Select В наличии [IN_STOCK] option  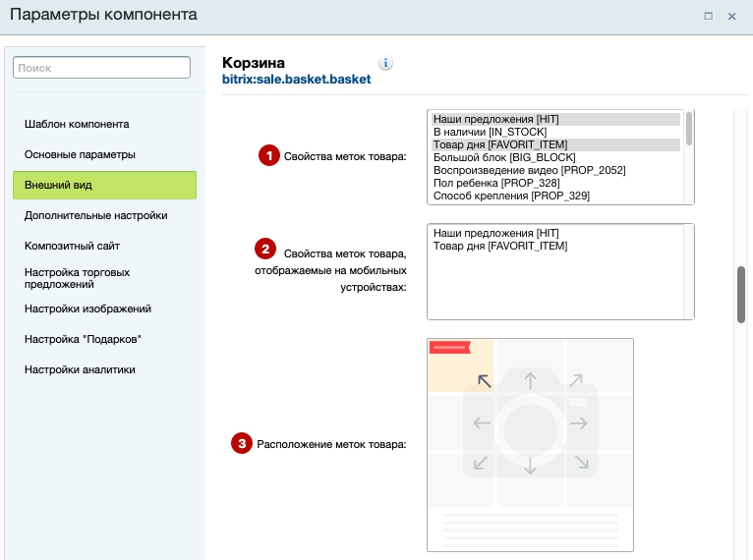coord(555,132)
